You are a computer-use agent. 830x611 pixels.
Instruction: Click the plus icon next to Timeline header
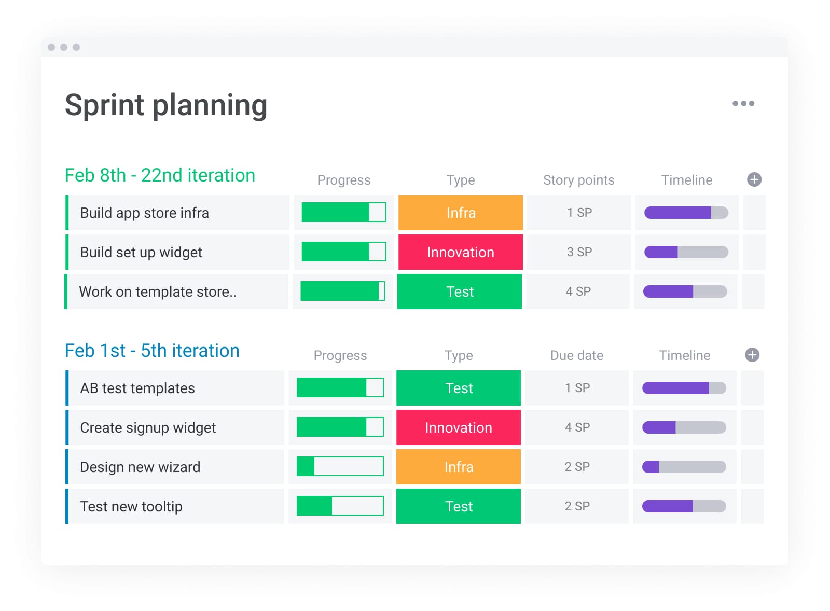(x=753, y=180)
